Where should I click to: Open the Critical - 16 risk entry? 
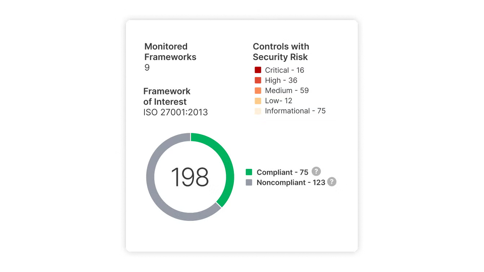pyautogui.click(x=284, y=70)
